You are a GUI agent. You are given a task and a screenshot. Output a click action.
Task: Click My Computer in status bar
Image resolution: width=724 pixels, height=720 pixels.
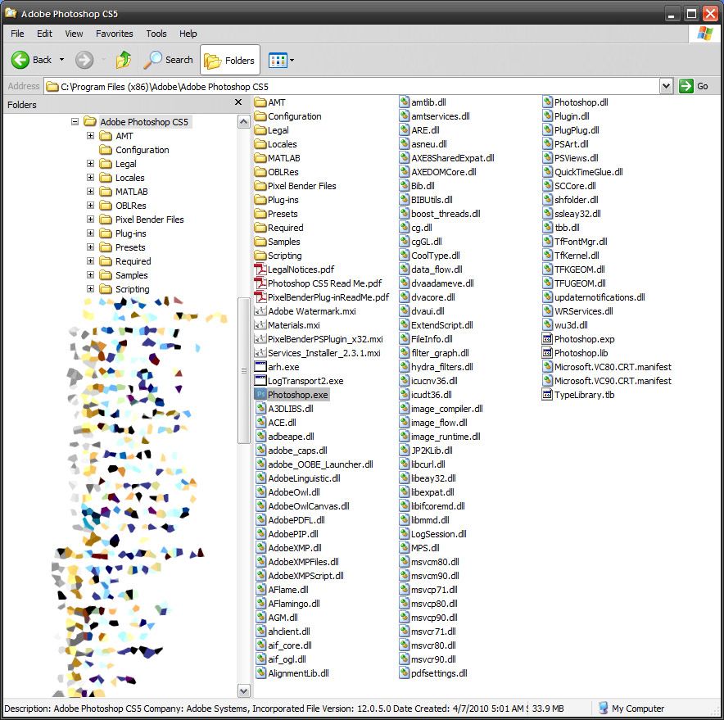(x=631, y=708)
